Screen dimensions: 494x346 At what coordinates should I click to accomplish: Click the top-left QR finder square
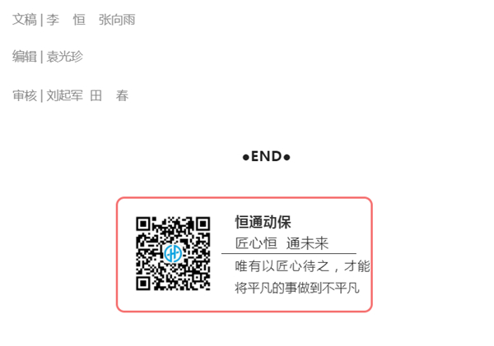(x=143, y=224)
